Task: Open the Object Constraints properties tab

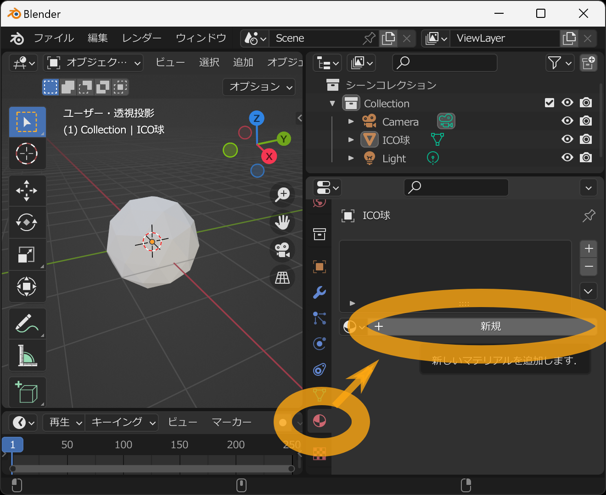Action: [320, 369]
